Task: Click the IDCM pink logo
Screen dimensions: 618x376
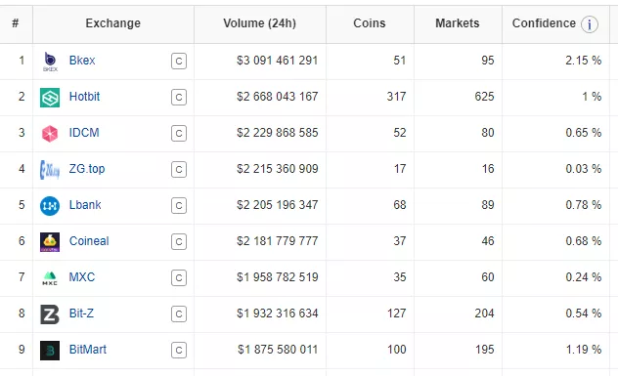Action: 50,134
